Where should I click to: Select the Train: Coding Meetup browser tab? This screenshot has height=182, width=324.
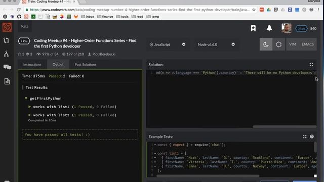[x=49, y=2]
